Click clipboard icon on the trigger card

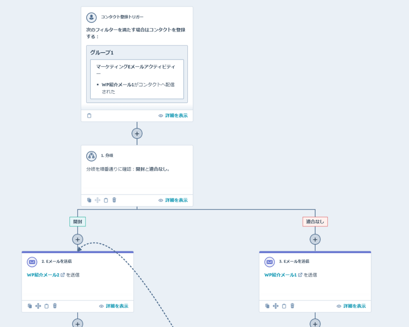coord(89,116)
